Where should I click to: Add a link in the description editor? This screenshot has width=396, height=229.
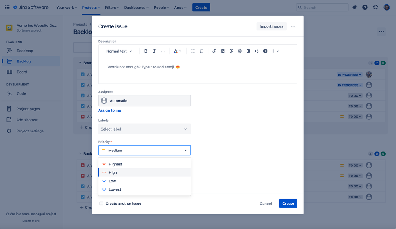[214, 51]
